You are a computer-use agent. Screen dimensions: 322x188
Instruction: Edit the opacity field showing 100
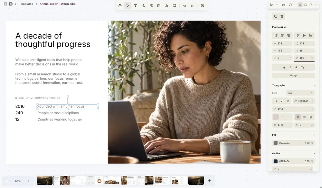tap(304, 58)
